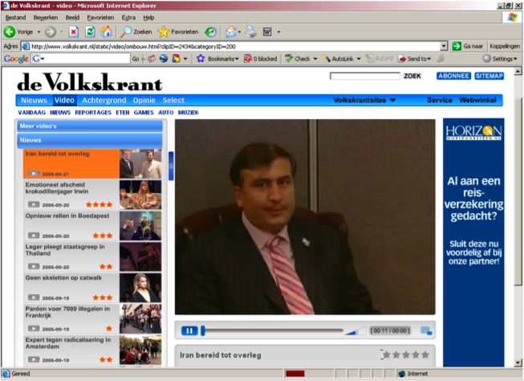Open the Favorieten menu in menu bar

pyautogui.click(x=100, y=17)
